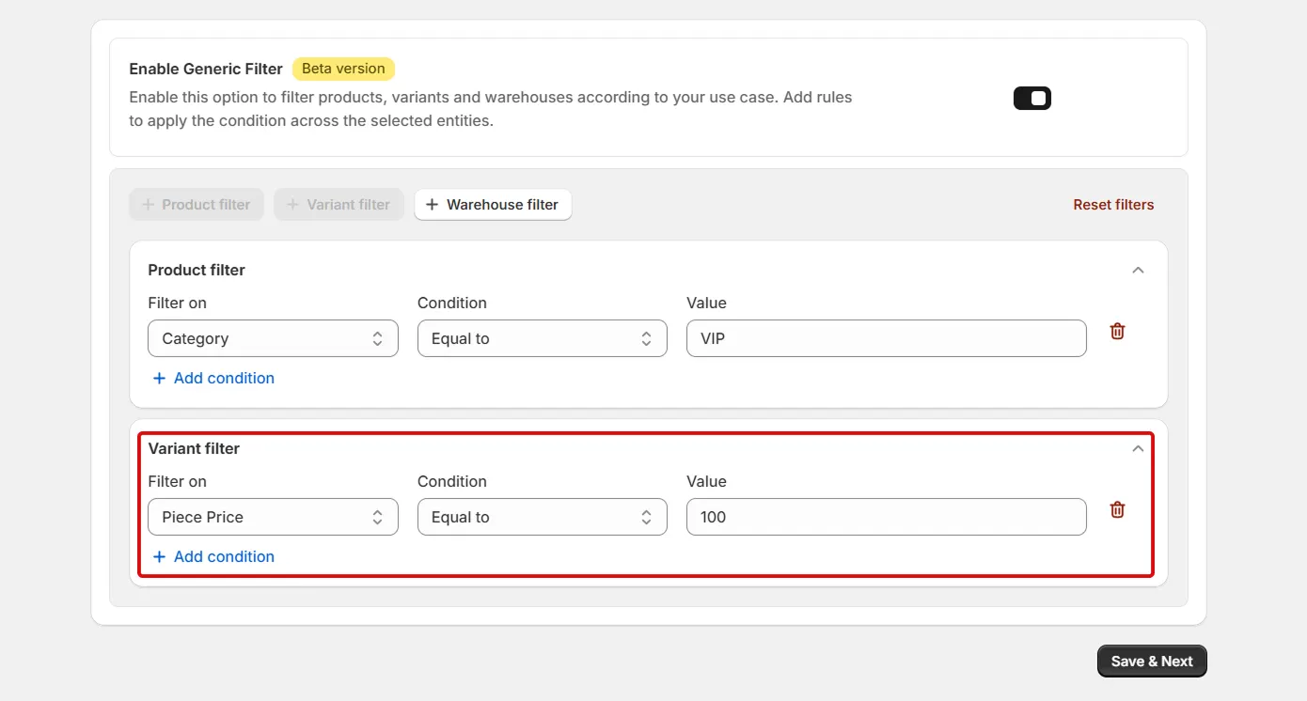
Task: Delete the Product filter Category condition
Action: 1117,331
